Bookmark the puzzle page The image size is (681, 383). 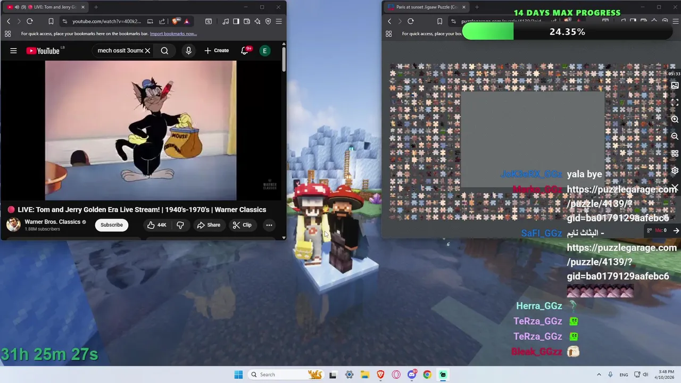tap(439, 21)
